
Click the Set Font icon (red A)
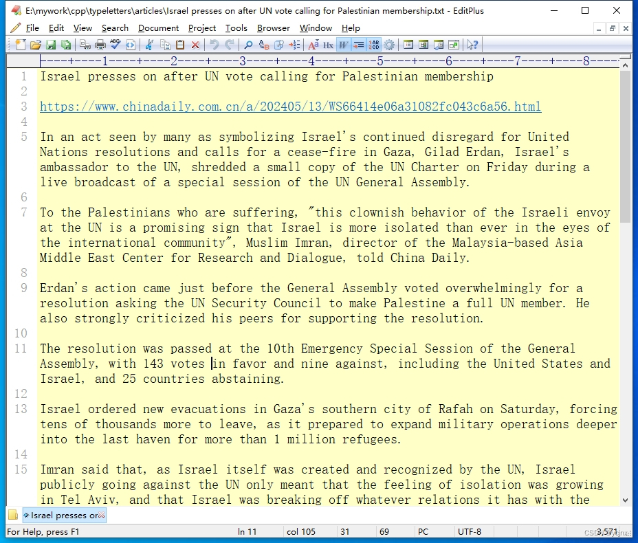(313, 45)
